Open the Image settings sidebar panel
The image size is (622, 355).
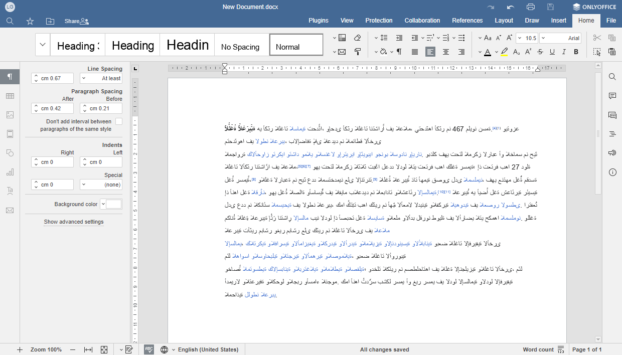(x=10, y=115)
